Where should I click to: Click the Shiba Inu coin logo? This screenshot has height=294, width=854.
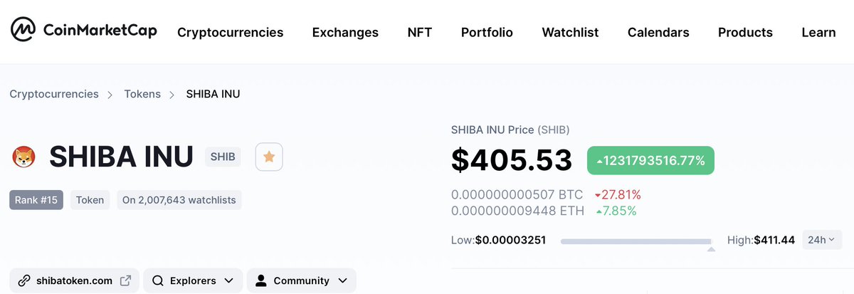24,157
